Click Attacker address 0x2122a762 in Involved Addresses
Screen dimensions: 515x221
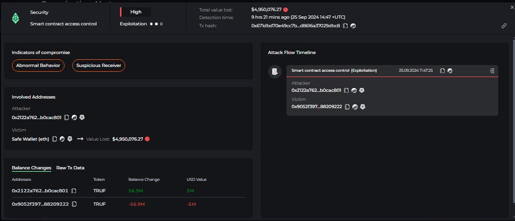coord(36,118)
